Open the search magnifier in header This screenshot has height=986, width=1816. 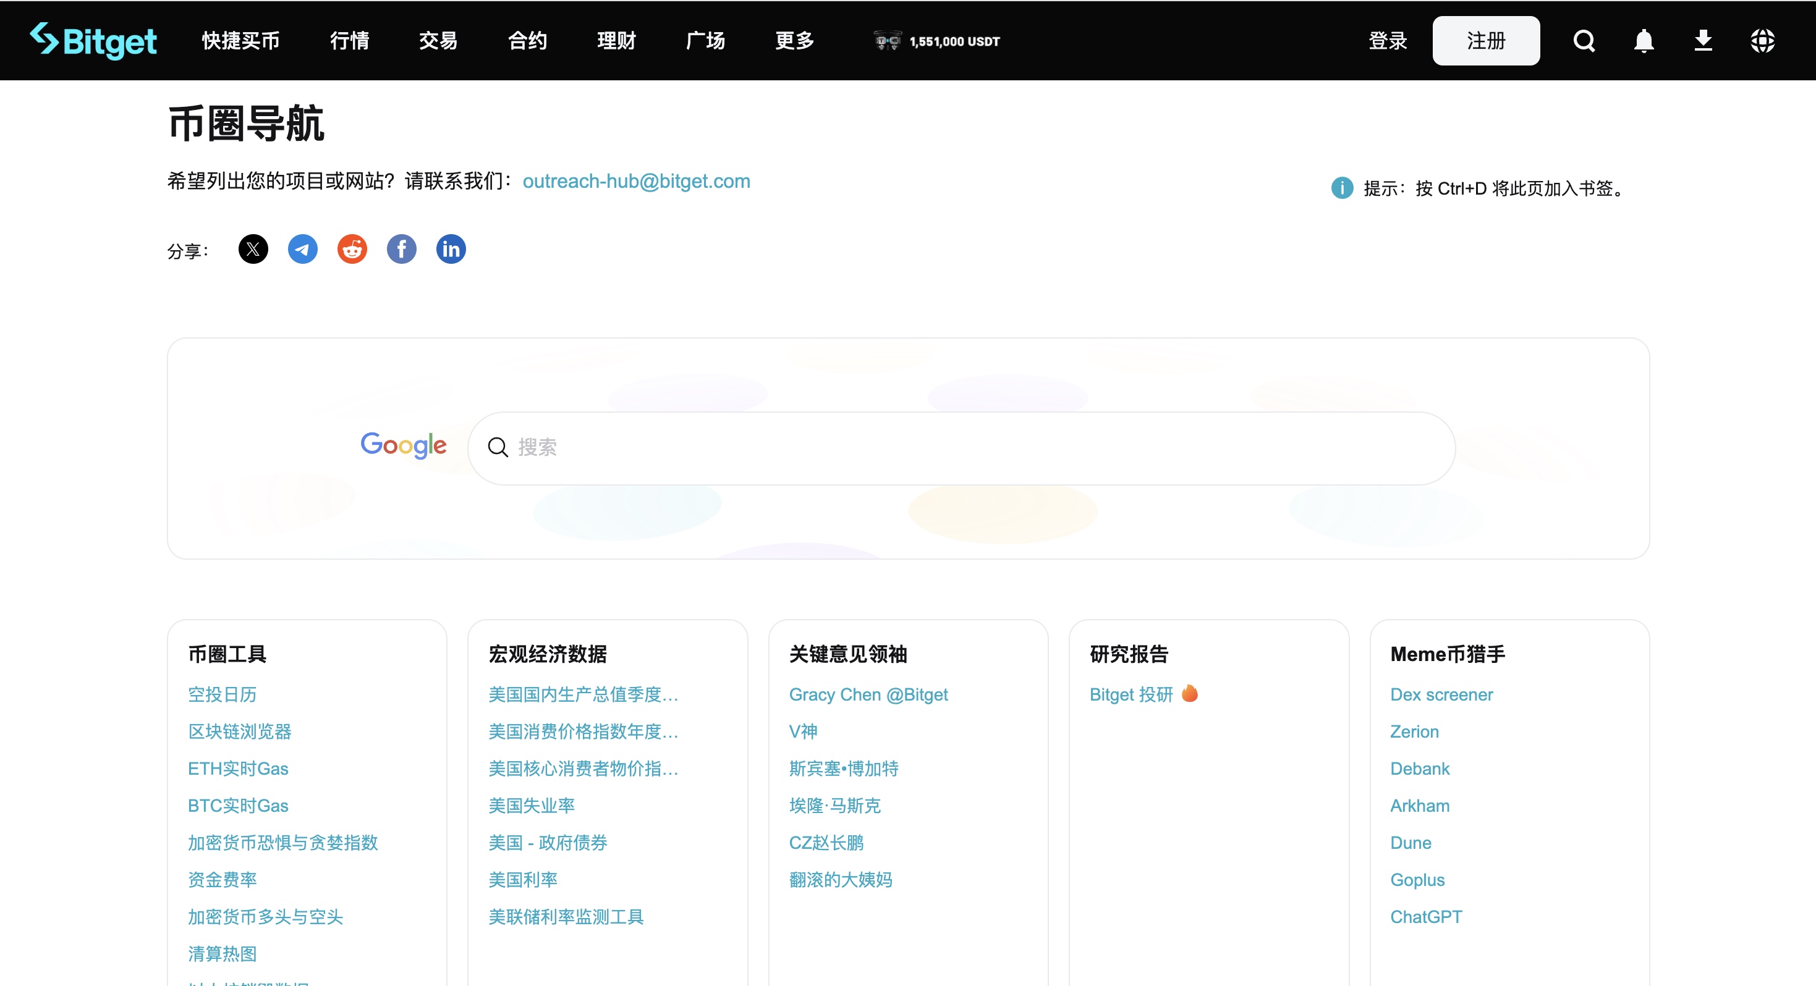(x=1584, y=41)
